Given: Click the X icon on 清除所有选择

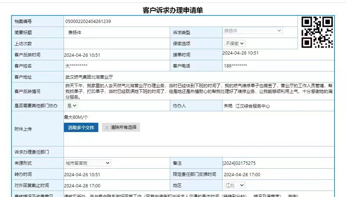Looking at the screenshot, I should pyautogui.click(x=107, y=127).
